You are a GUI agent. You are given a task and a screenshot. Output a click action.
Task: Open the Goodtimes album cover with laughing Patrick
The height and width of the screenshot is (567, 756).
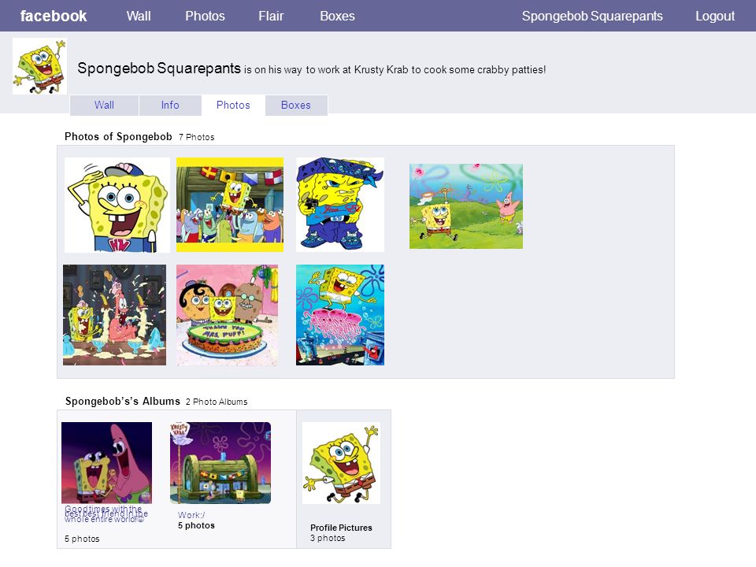(x=106, y=463)
